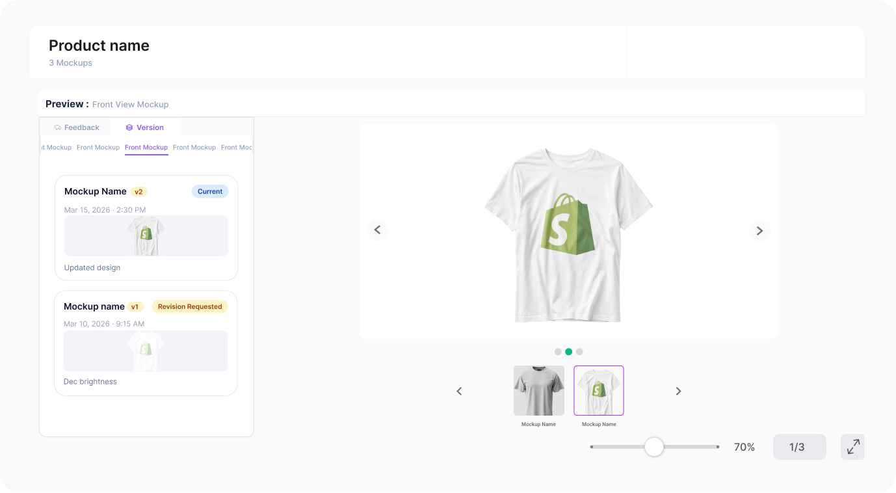Open the Feedback tab

tap(77, 127)
